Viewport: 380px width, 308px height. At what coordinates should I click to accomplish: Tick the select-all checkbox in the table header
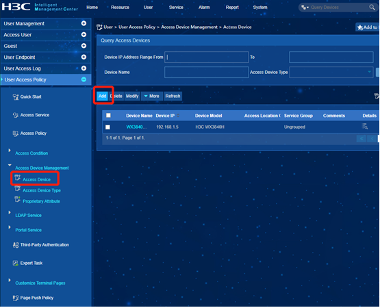pyautogui.click(x=108, y=116)
